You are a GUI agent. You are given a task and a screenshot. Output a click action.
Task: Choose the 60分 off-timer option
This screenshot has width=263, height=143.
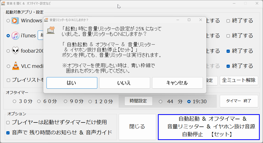point(39,101)
